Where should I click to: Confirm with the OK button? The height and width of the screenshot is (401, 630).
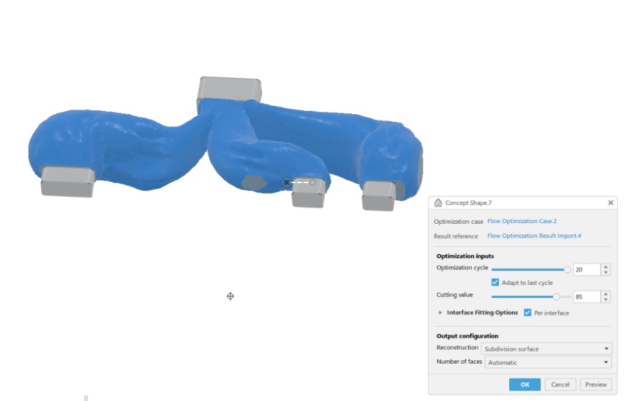pos(525,385)
